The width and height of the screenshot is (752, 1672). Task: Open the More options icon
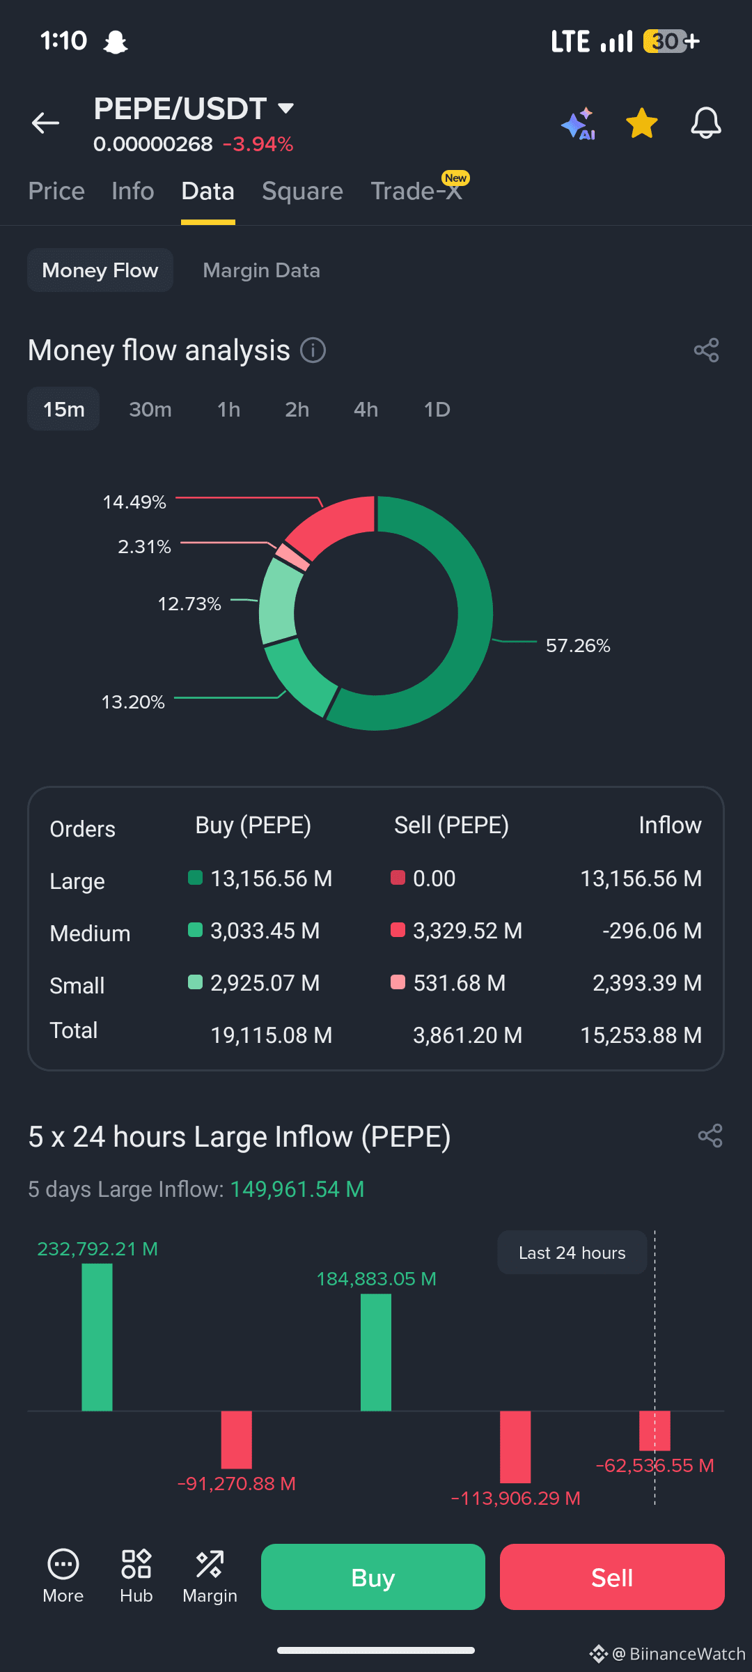(x=63, y=1577)
